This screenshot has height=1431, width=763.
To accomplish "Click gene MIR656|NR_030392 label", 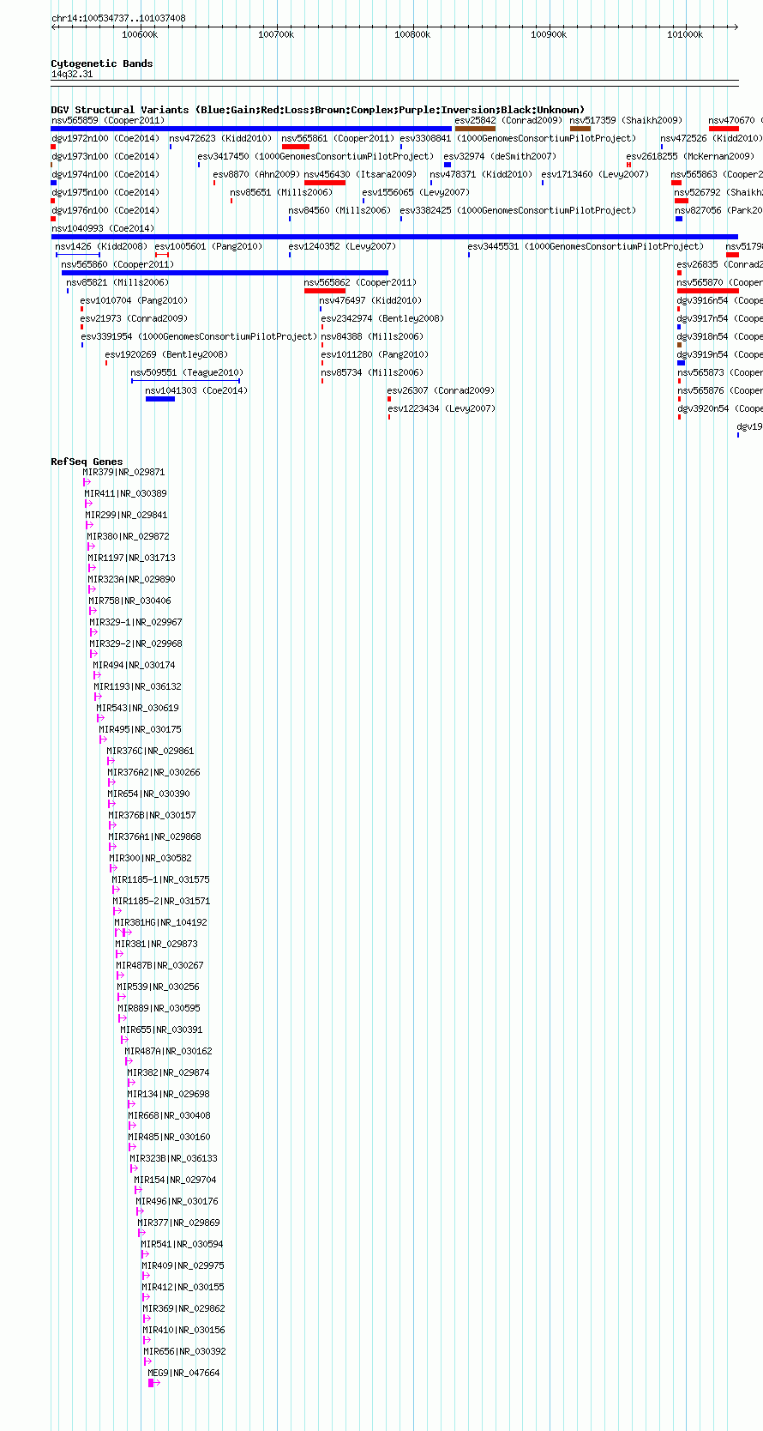I will point(184,1351).
